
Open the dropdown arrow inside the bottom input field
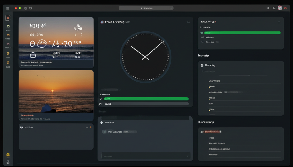(x=188, y=156)
